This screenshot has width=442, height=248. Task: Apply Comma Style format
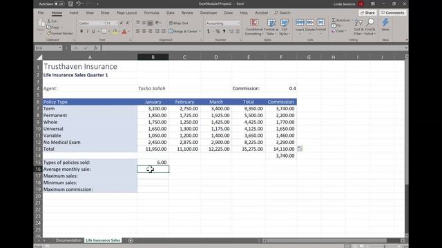(x=224, y=31)
